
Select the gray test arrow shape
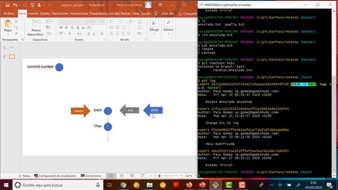(x=129, y=110)
